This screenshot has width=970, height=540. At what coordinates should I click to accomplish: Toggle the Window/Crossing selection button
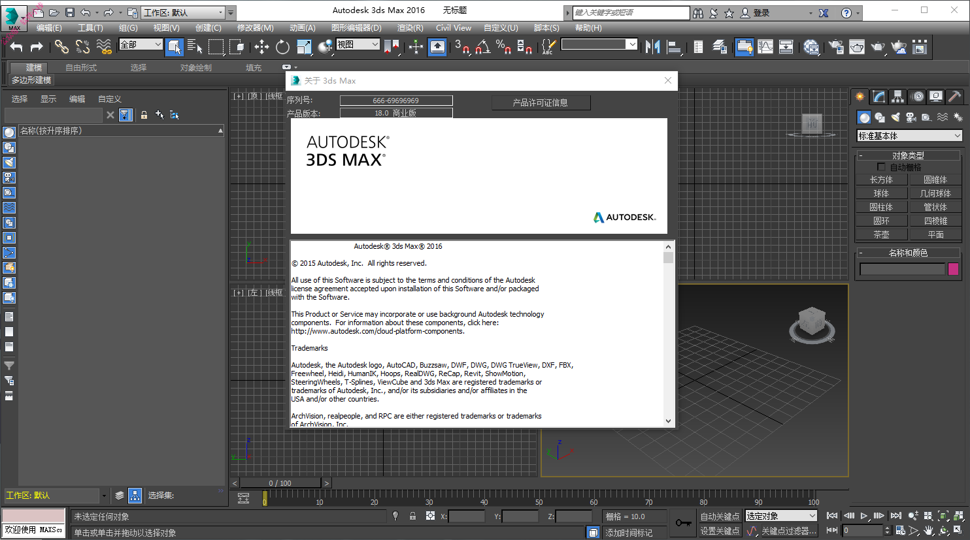tap(237, 46)
